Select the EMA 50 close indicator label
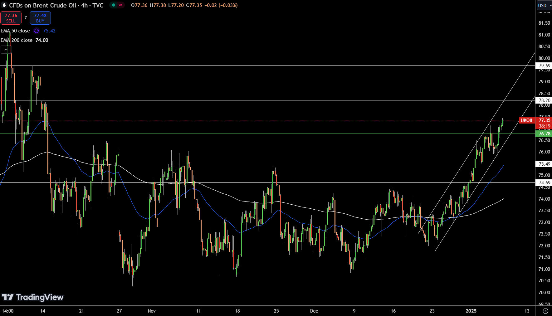Image resolution: width=552 pixels, height=316 pixels. (15, 31)
